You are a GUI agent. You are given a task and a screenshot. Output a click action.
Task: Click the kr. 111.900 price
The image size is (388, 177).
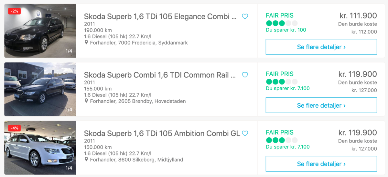[358, 15]
